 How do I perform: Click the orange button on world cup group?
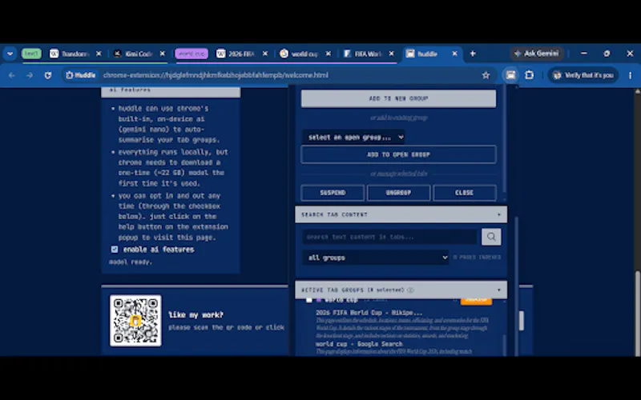476,301
